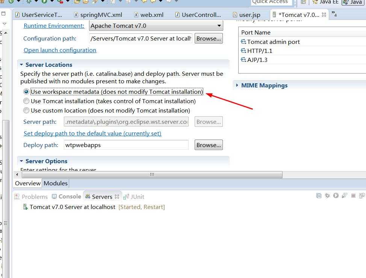Click the Tomcat admin port icon
This screenshot has height=278, width=366.
243,42
